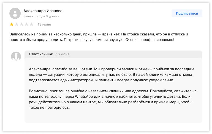Viewport: 212px width, 134px height.
Task: Click the fourth rating star
Action: pyautogui.click(x=26, y=24)
